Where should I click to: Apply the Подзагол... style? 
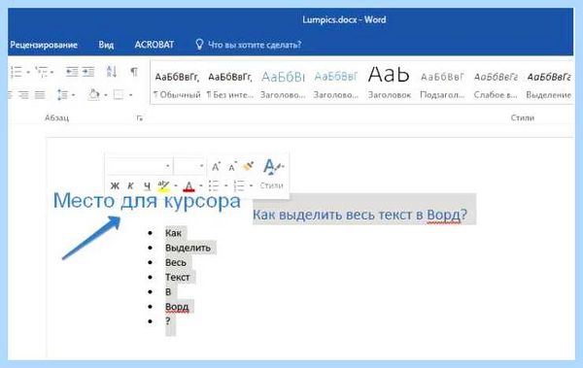tap(442, 84)
